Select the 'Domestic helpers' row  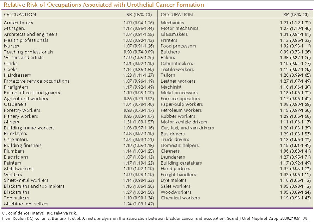point(236,145)
